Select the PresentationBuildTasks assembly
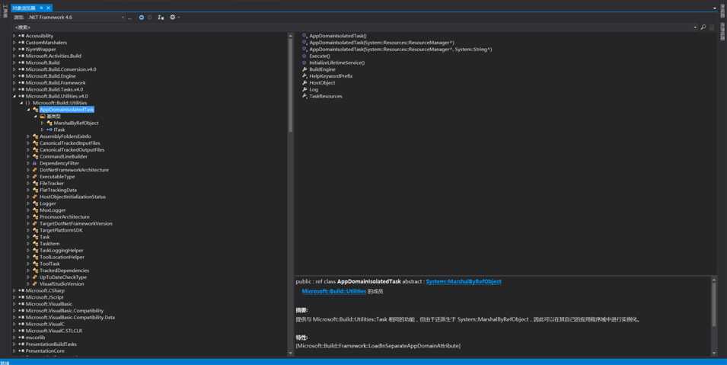 click(51, 344)
